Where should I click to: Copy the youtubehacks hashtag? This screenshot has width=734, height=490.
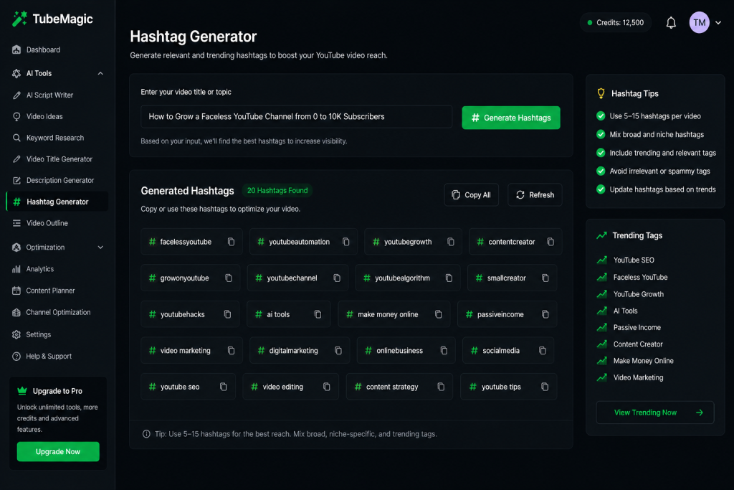pos(227,314)
